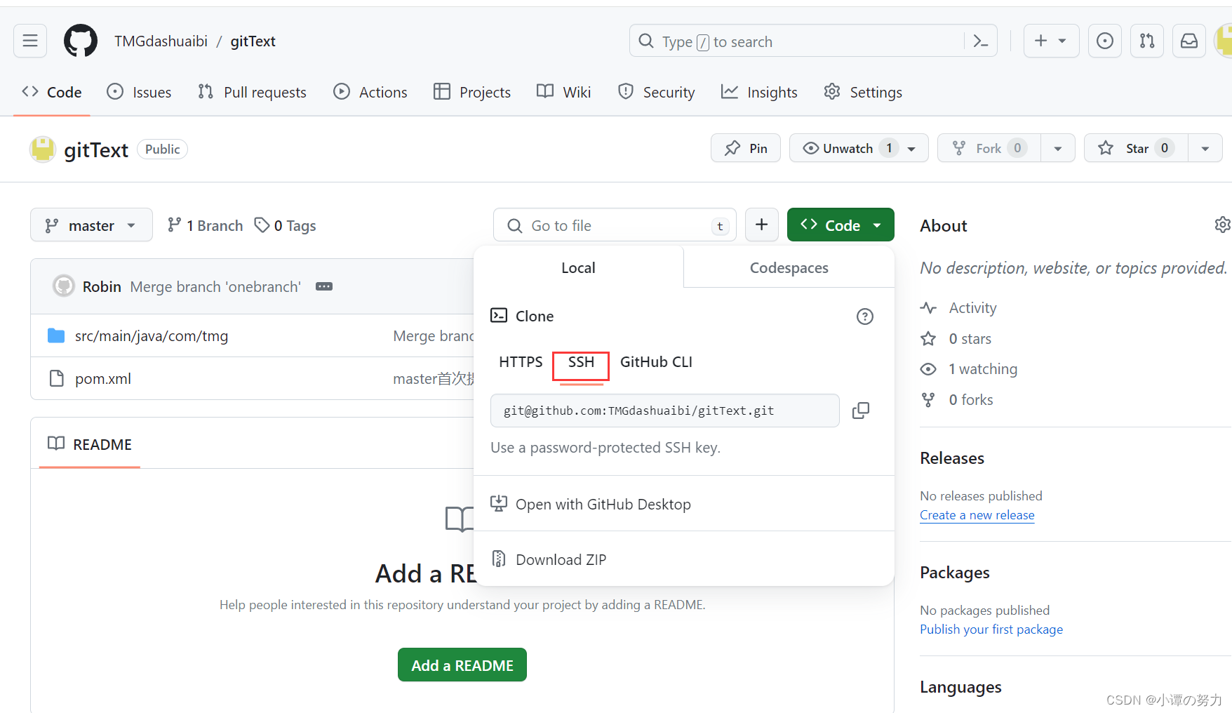This screenshot has height=713, width=1232.
Task: Switch to the Settings tab
Action: (863, 92)
